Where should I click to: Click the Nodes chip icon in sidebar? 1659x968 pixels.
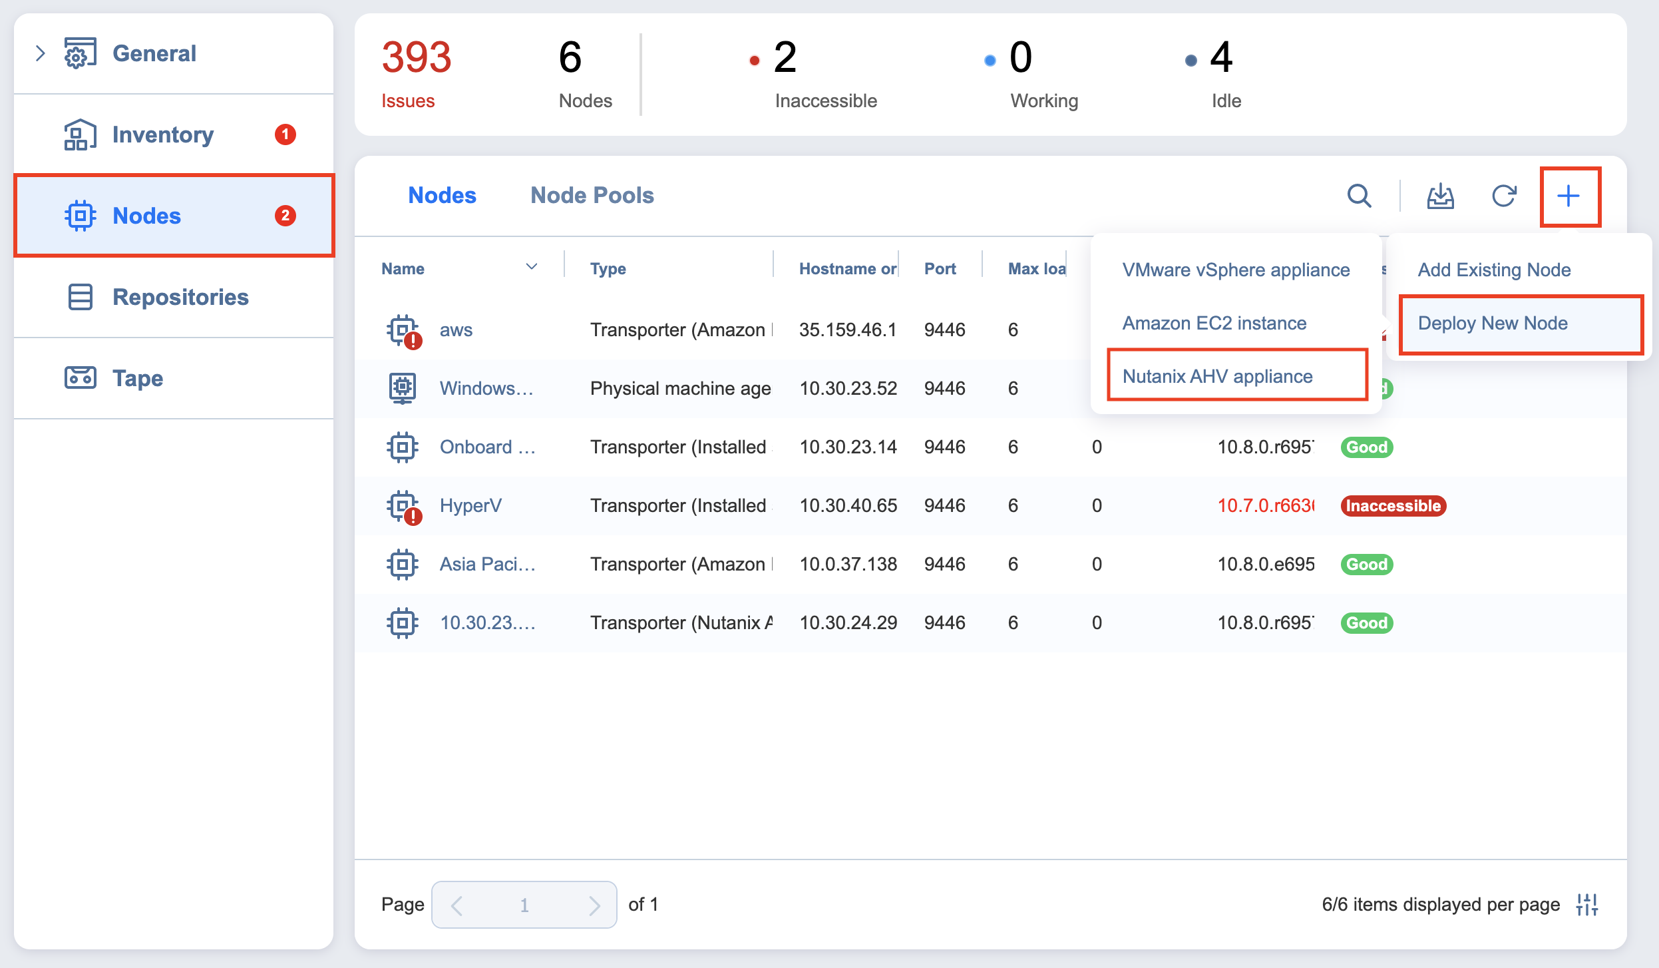point(81,216)
